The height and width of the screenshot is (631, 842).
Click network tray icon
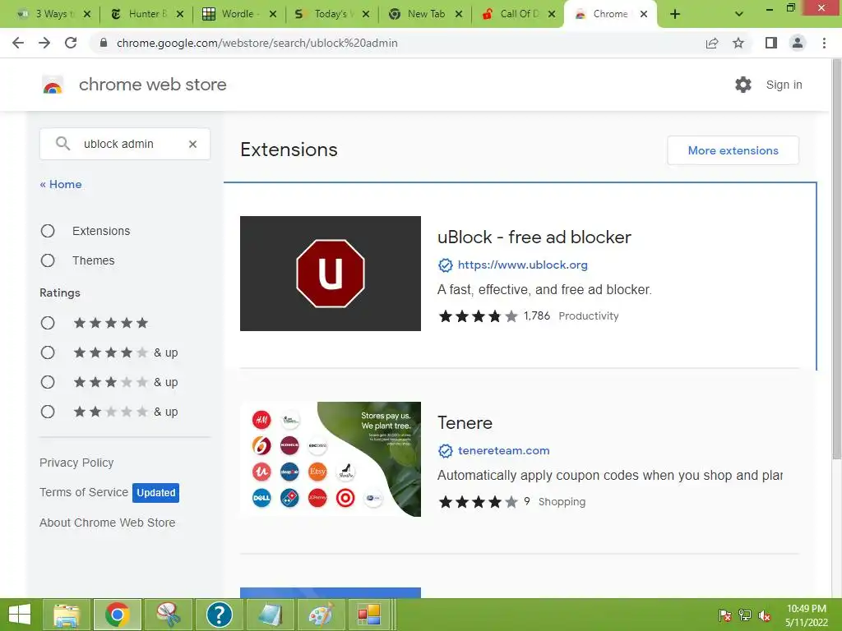(x=745, y=615)
